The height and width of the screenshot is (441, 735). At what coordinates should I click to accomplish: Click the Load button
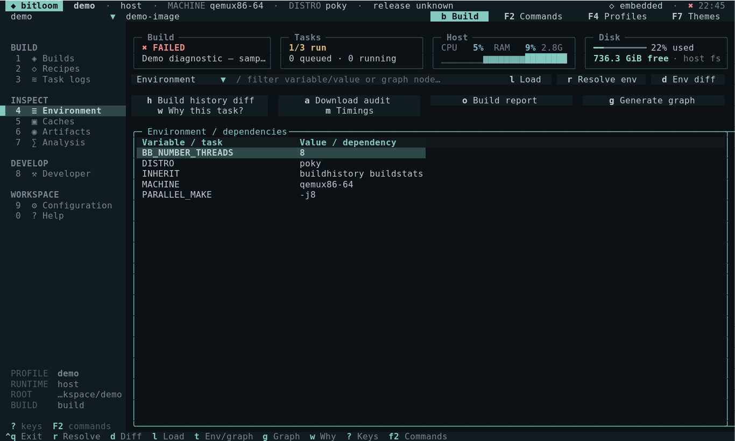[525, 80]
